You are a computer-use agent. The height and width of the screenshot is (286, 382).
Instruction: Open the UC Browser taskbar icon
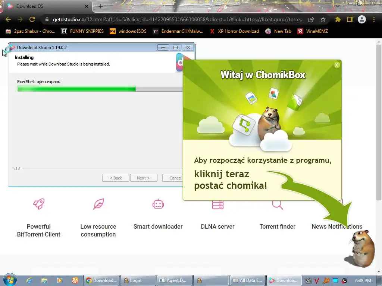pos(75,280)
